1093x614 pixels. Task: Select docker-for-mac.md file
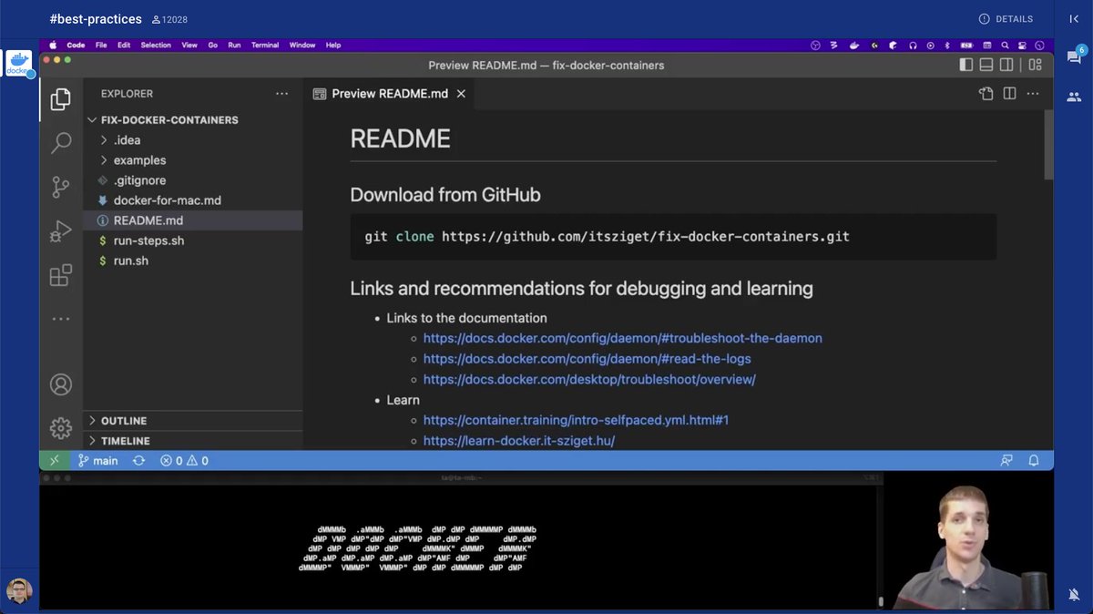click(x=193, y=200)
